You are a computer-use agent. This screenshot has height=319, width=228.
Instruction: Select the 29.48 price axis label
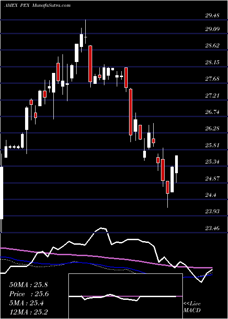[x=212, y=15]
